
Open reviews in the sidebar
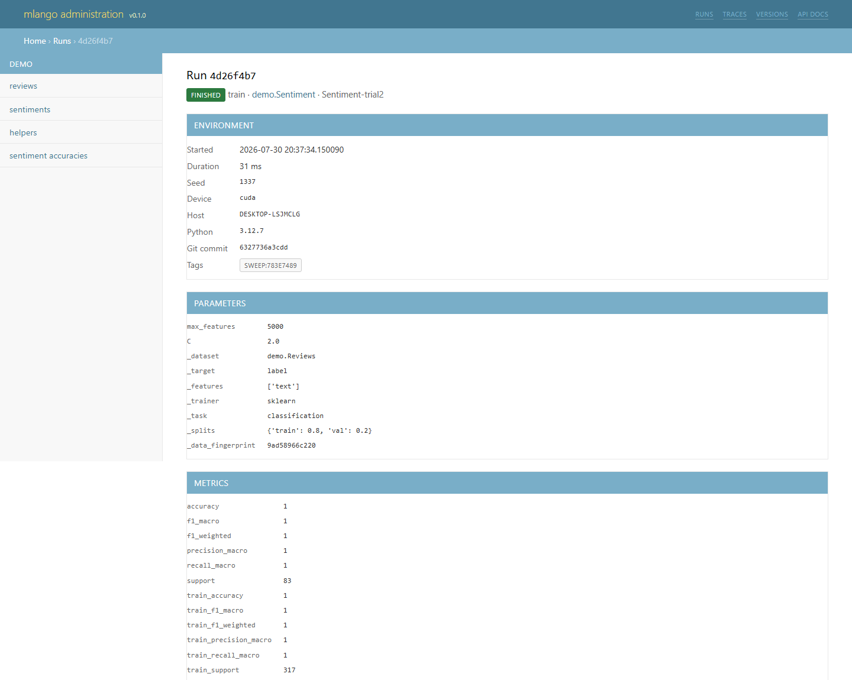coord(81,86)
